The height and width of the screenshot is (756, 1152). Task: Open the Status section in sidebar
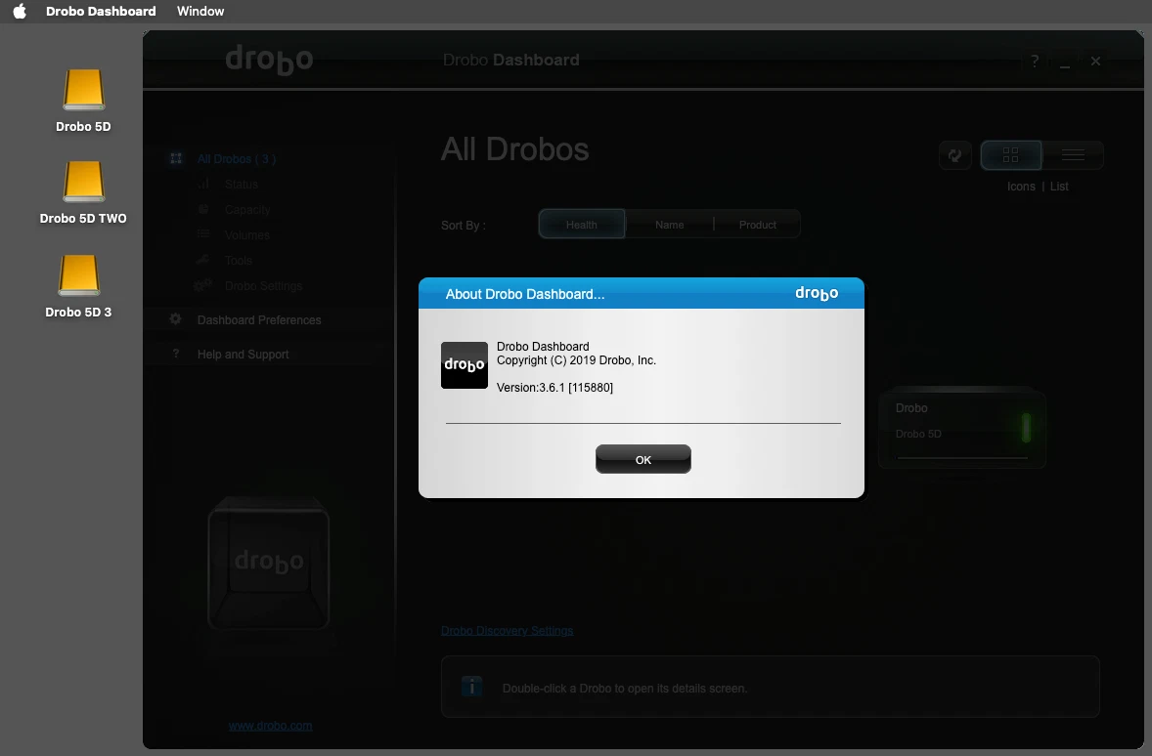[x=241, y=185]
